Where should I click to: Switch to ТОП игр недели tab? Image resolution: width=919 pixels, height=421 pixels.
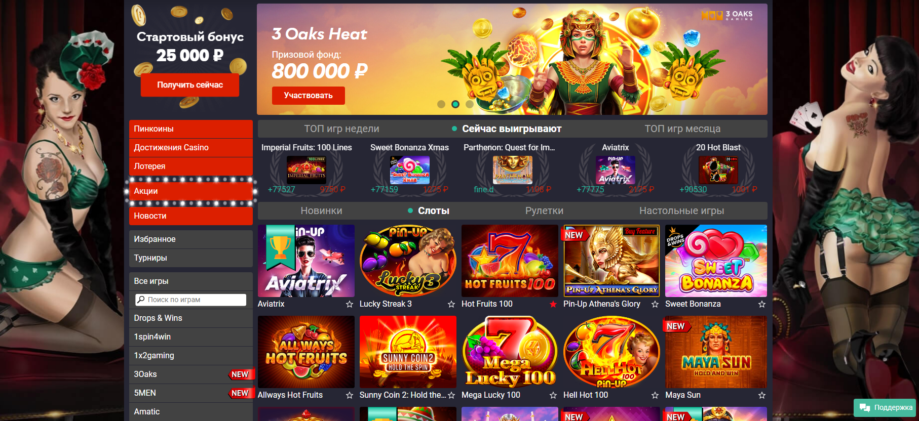[x=341, y=129]
